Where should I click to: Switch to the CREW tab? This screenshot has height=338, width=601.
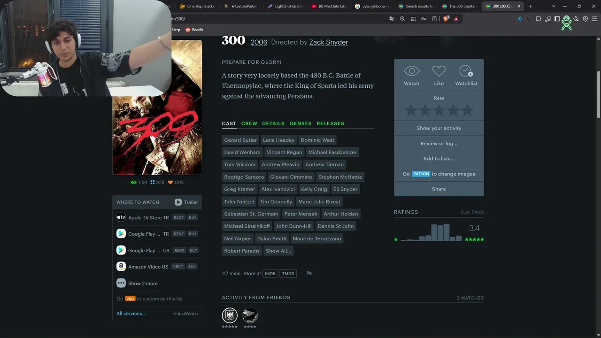[x=249, y=123]
